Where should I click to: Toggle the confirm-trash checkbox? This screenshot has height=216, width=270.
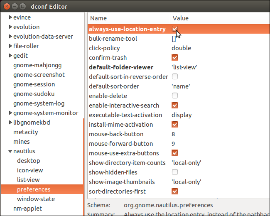click(x=174, y=58)
